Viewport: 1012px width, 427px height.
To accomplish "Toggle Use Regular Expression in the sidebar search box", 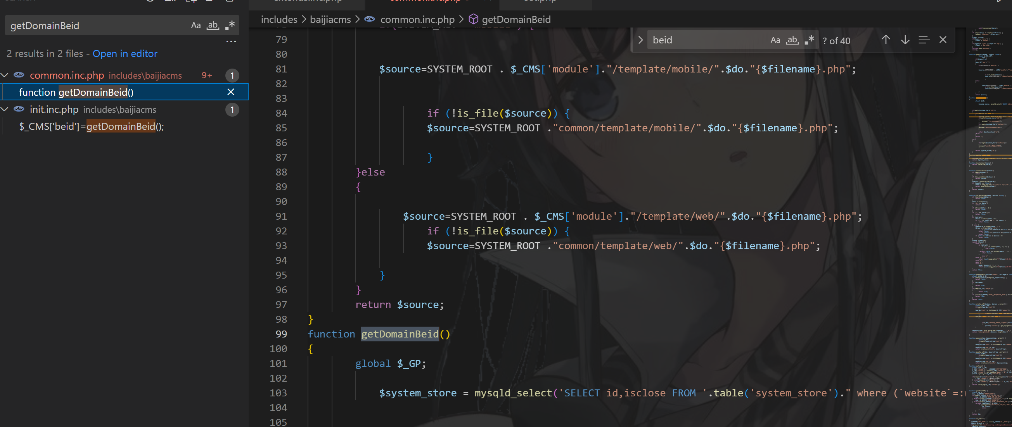I will coord(230,26).
